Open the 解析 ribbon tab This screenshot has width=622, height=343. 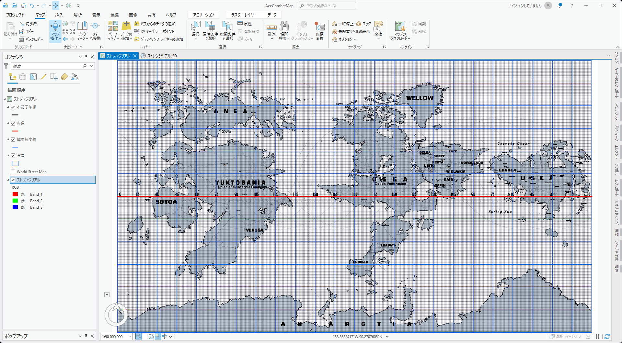tap(78, 15)
